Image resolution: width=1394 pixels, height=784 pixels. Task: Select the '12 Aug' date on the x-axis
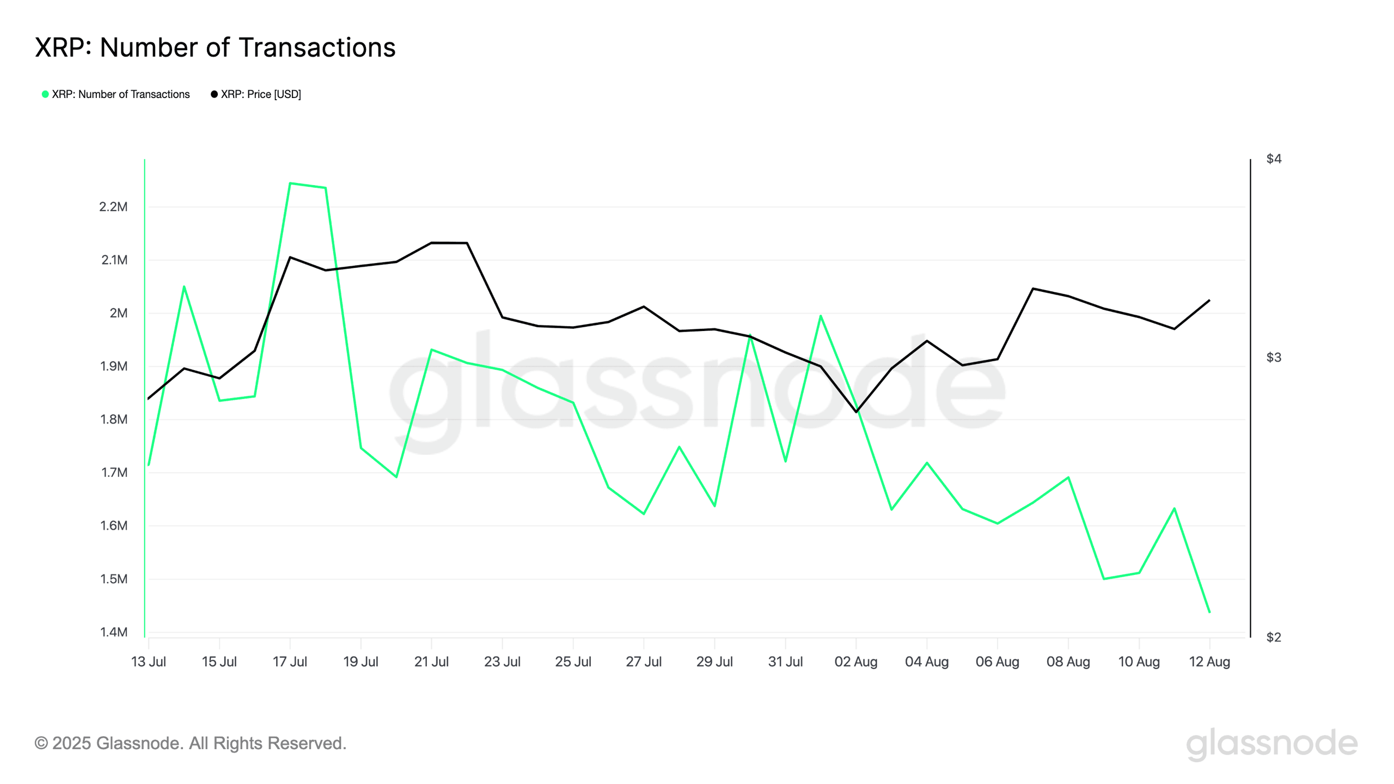click(1209, 662)
